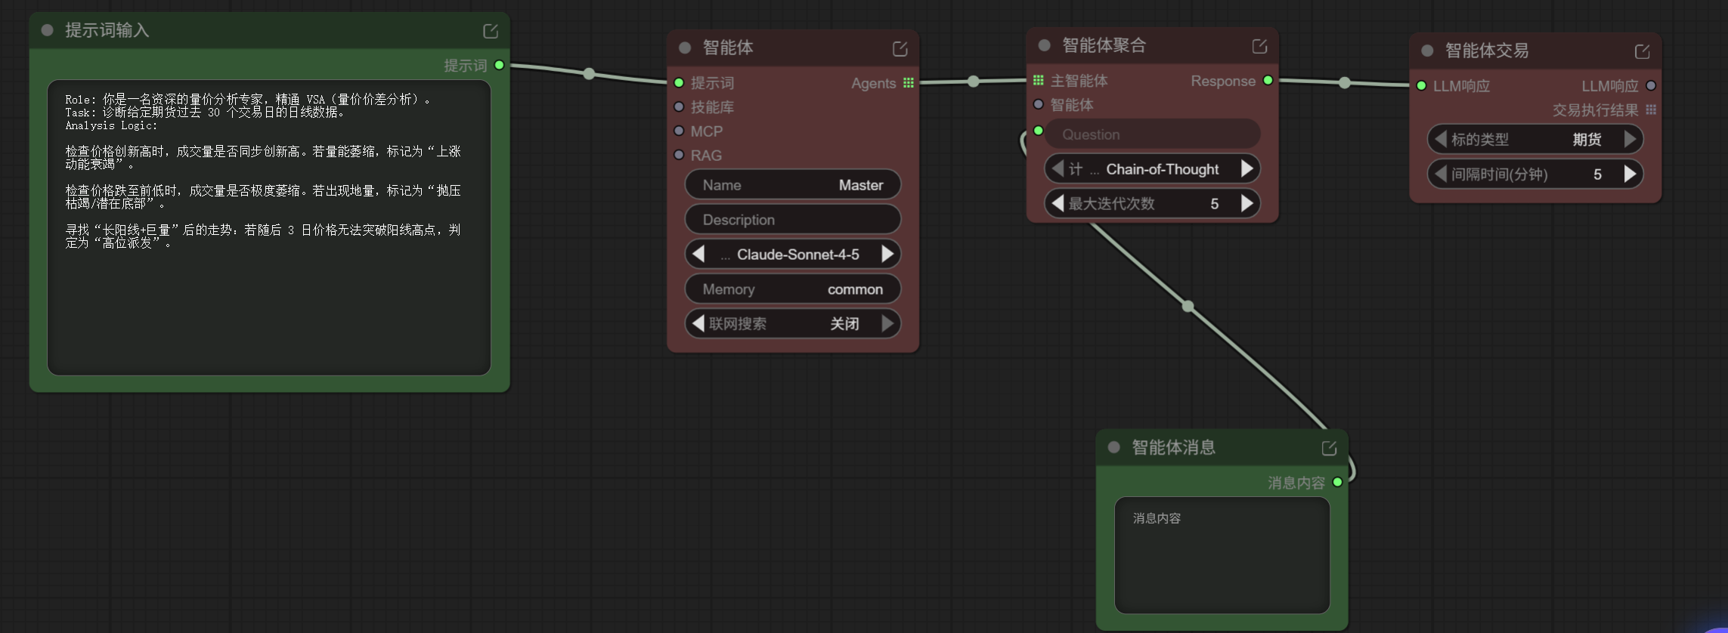Click the 主智能体 grid input port
This screenshot has height=633, width=1728.
pos(1039,80)
